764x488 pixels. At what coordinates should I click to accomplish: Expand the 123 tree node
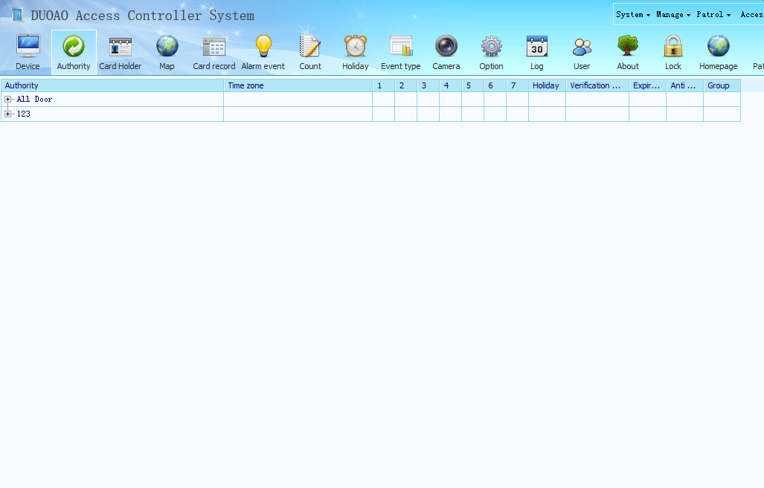pos(8,114)
